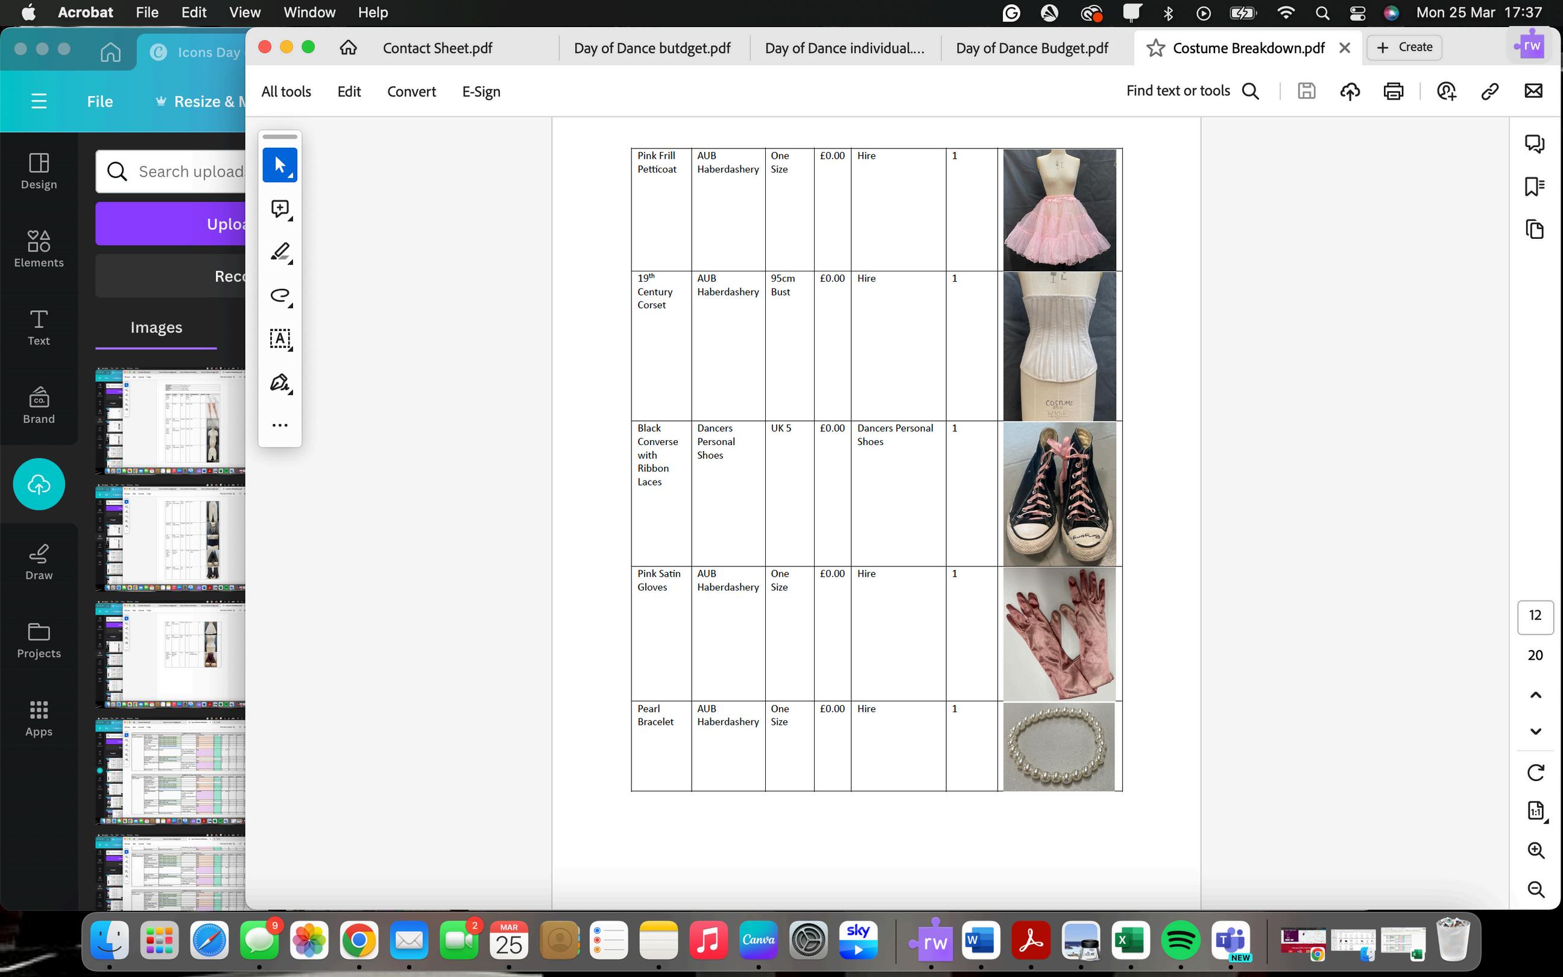This screenshot has height=977, width=1563.
Task: Choose the highlight pen tool
Action: point(280,252)
